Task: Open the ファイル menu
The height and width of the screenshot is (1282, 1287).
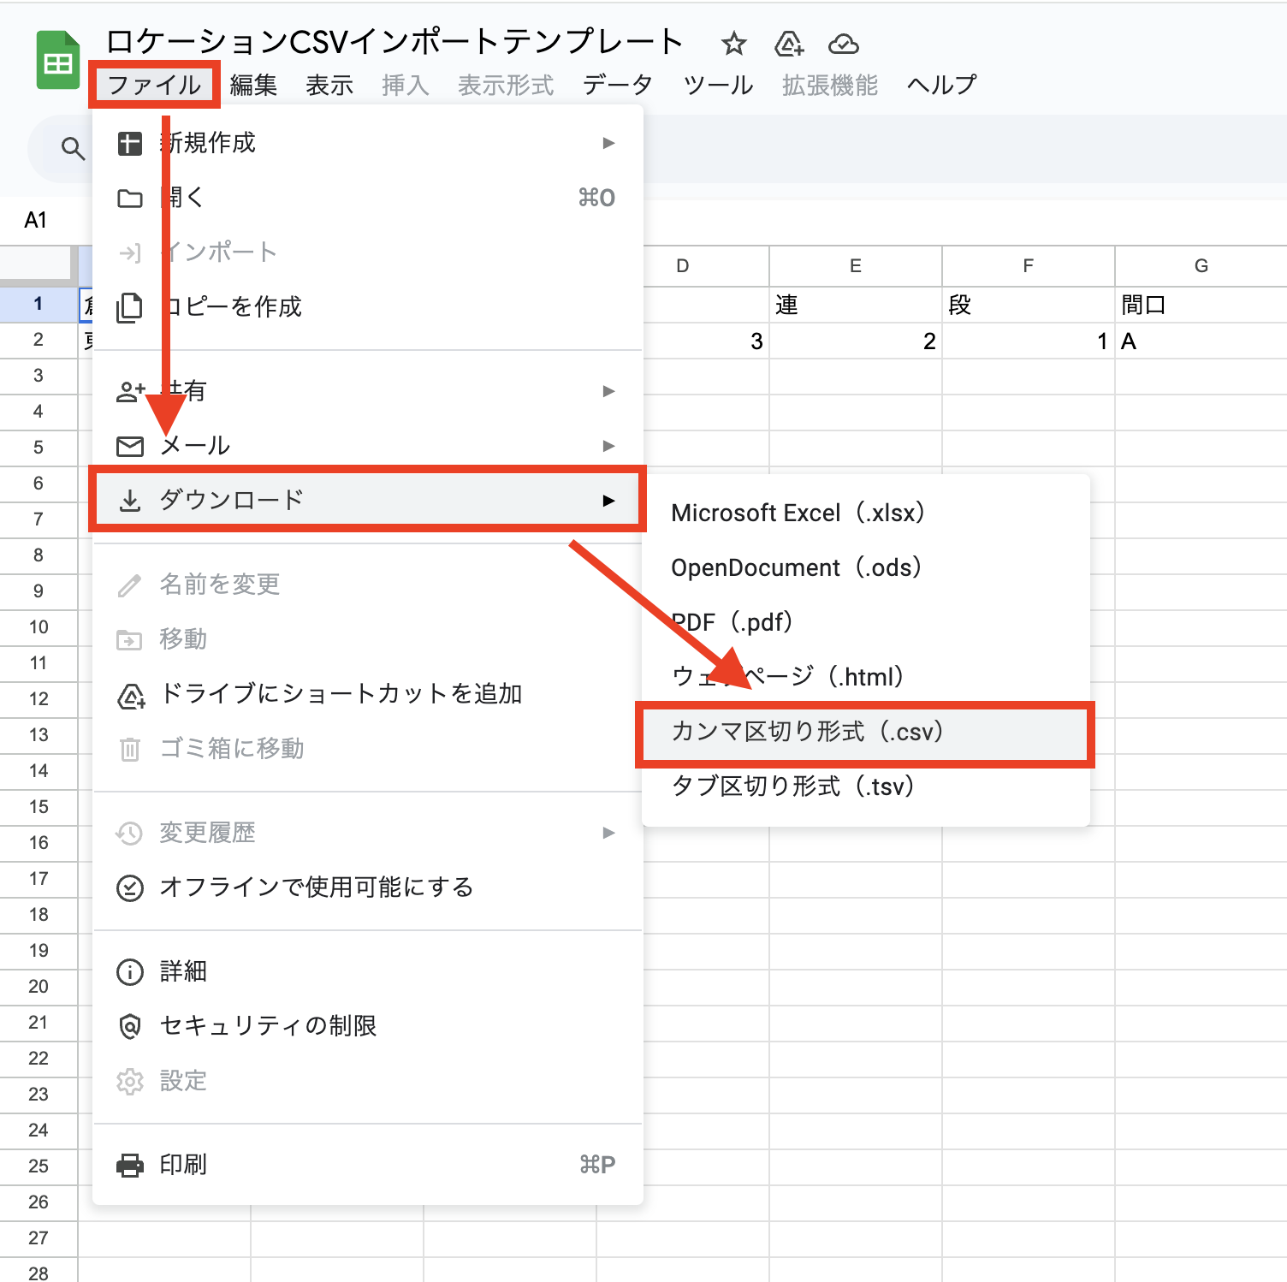Action: tap(154, 85)
